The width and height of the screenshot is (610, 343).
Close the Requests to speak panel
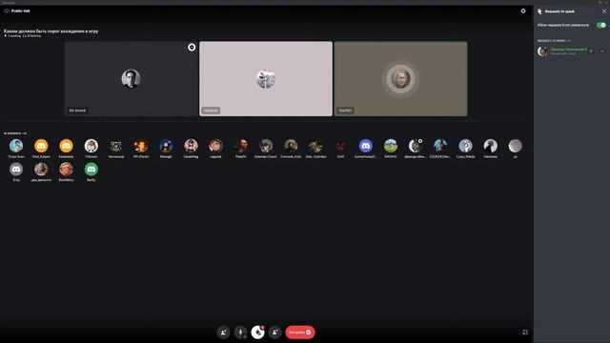(604, 10)
